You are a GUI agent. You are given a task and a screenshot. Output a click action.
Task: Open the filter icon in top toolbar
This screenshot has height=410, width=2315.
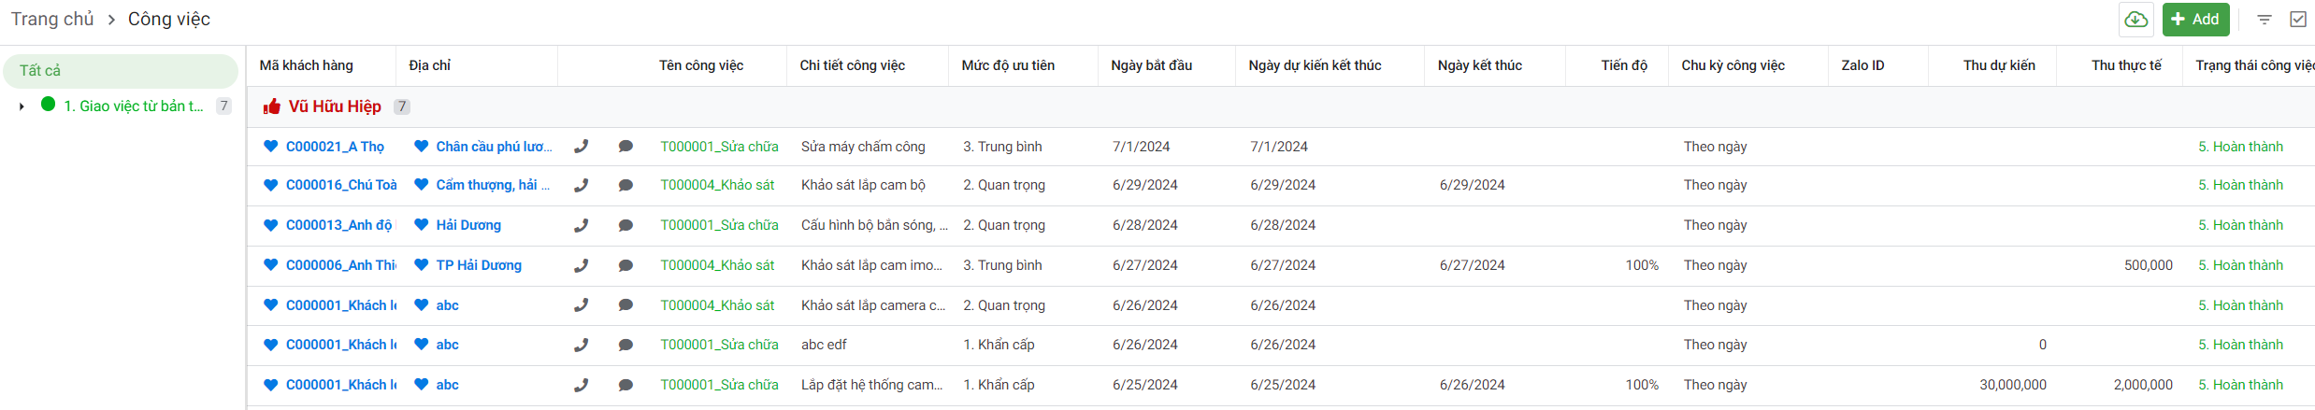(2265, 19)
